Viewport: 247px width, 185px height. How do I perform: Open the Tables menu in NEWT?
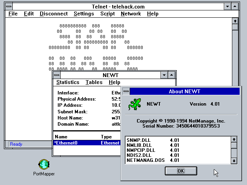tap(94, 82)
